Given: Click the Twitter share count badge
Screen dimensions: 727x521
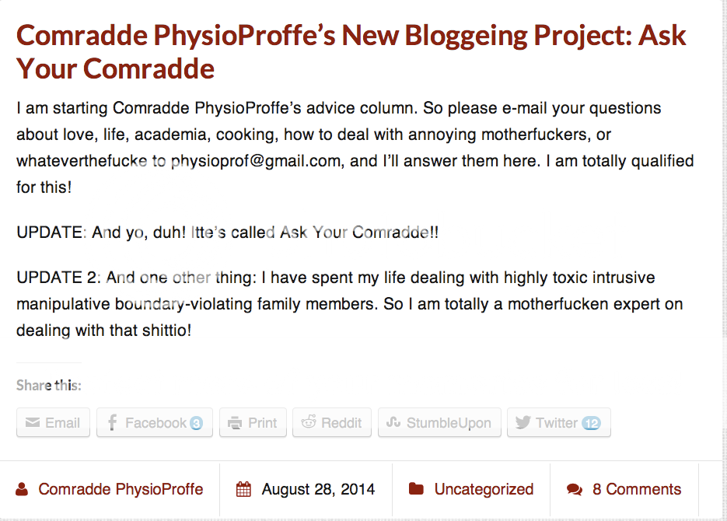Looking at the screenshot, I should click(x=591, y=424).
